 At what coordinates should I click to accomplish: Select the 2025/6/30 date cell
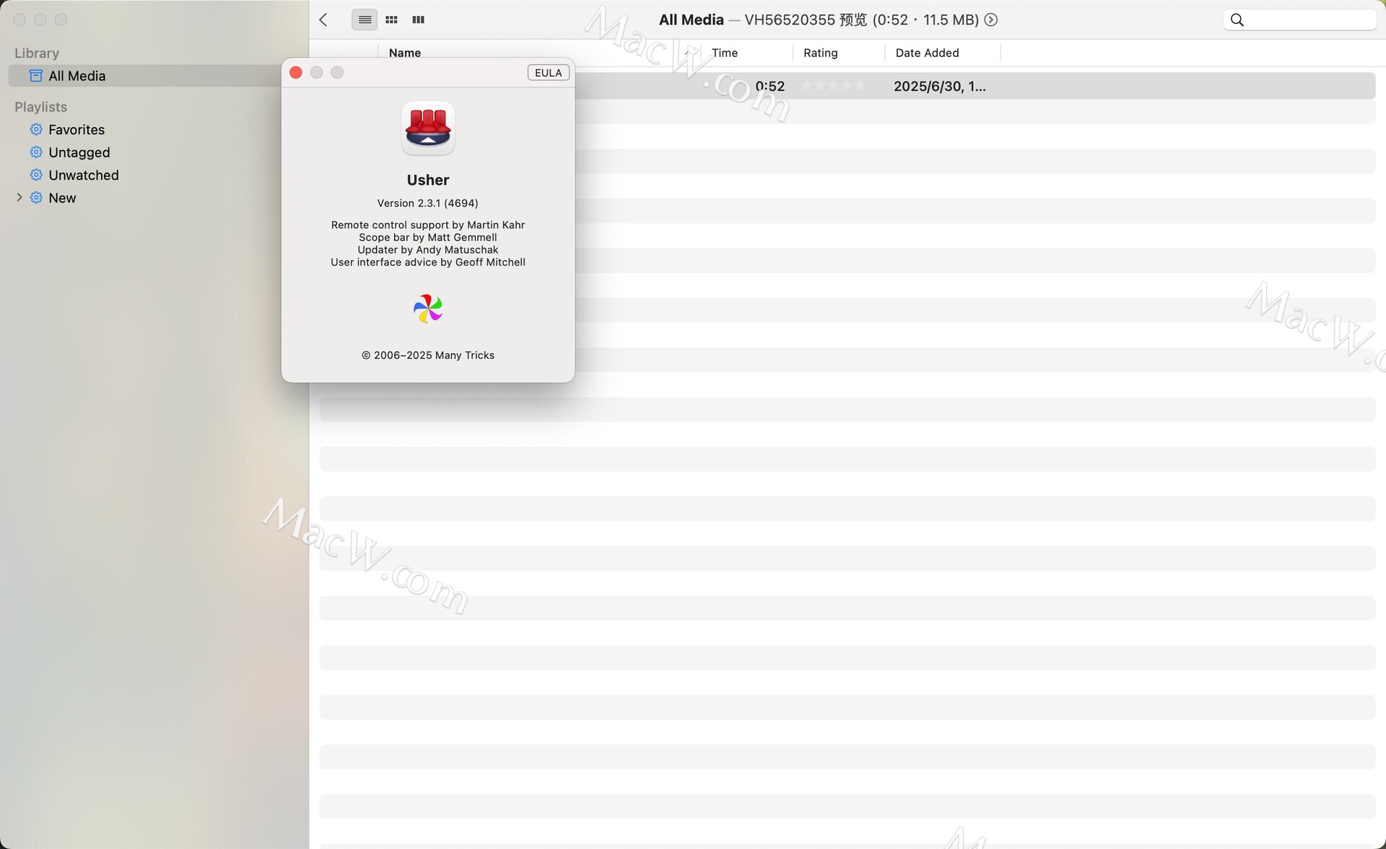pos(939,86)
